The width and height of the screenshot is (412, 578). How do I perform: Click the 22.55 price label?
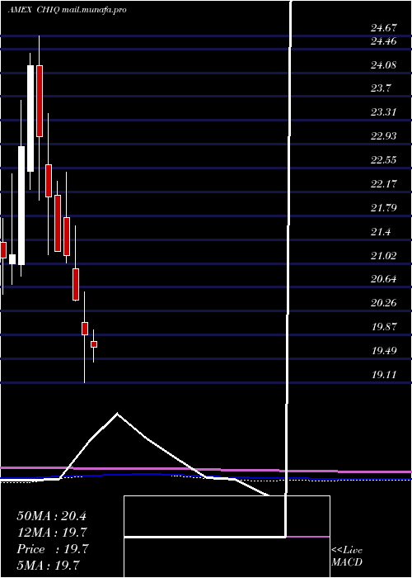pos(384,160)
